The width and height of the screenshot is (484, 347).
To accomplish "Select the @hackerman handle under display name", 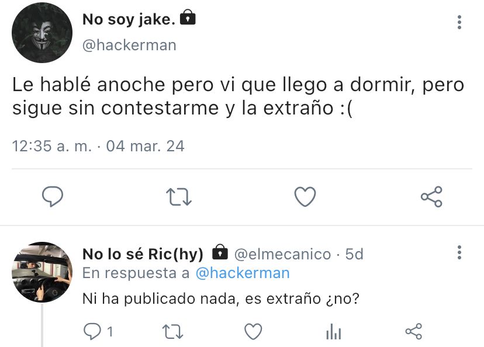I will (129, 46).
